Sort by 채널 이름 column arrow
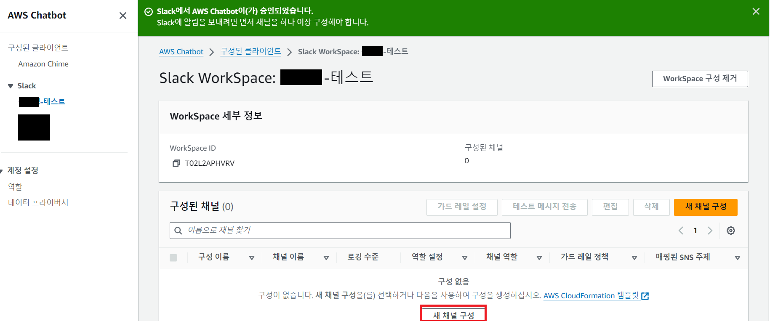The height and width of the screenshot is (321, 770). coord(326,258)
